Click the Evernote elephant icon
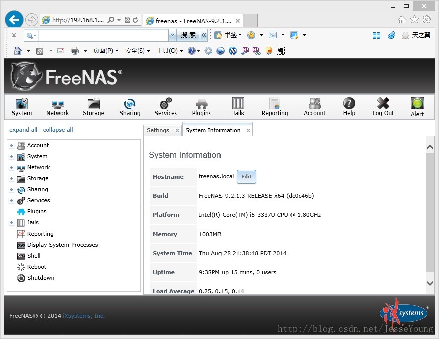Viewport: 439px width, 339px height. click(281, 51)
